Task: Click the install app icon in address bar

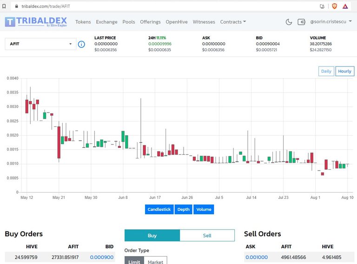Action: [322, 7]
